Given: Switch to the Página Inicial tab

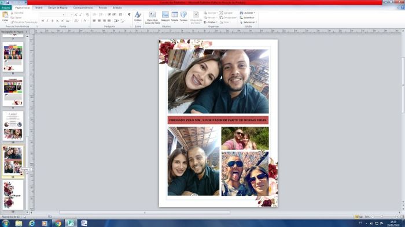Looking at the screenshot, I should click(x=22, y=8).
